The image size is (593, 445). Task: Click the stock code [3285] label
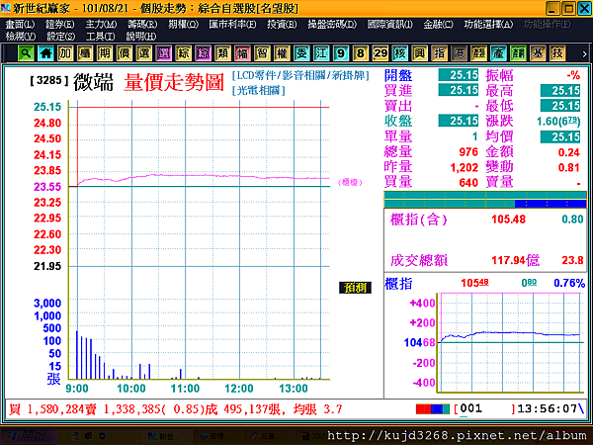tap(49, 80)
